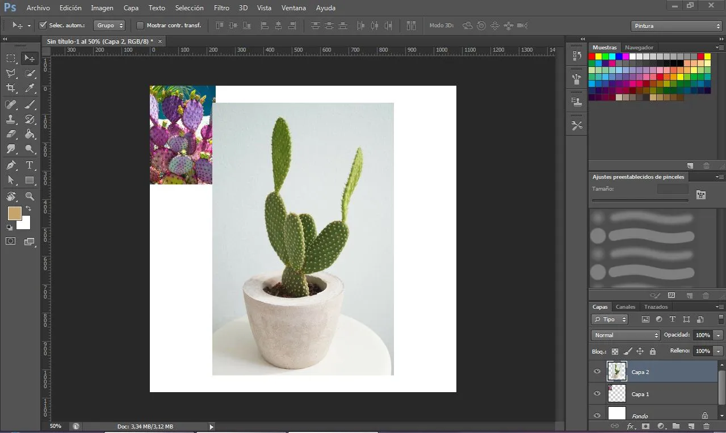
Task: Open the History panel icon in dock
Action: [x=577, y=56]
